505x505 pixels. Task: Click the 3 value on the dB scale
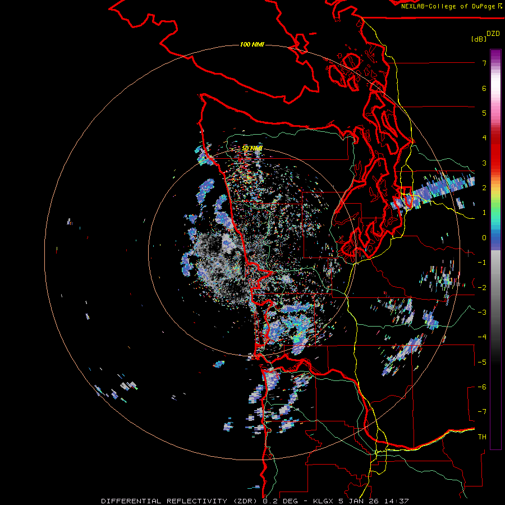click(484, 163)
